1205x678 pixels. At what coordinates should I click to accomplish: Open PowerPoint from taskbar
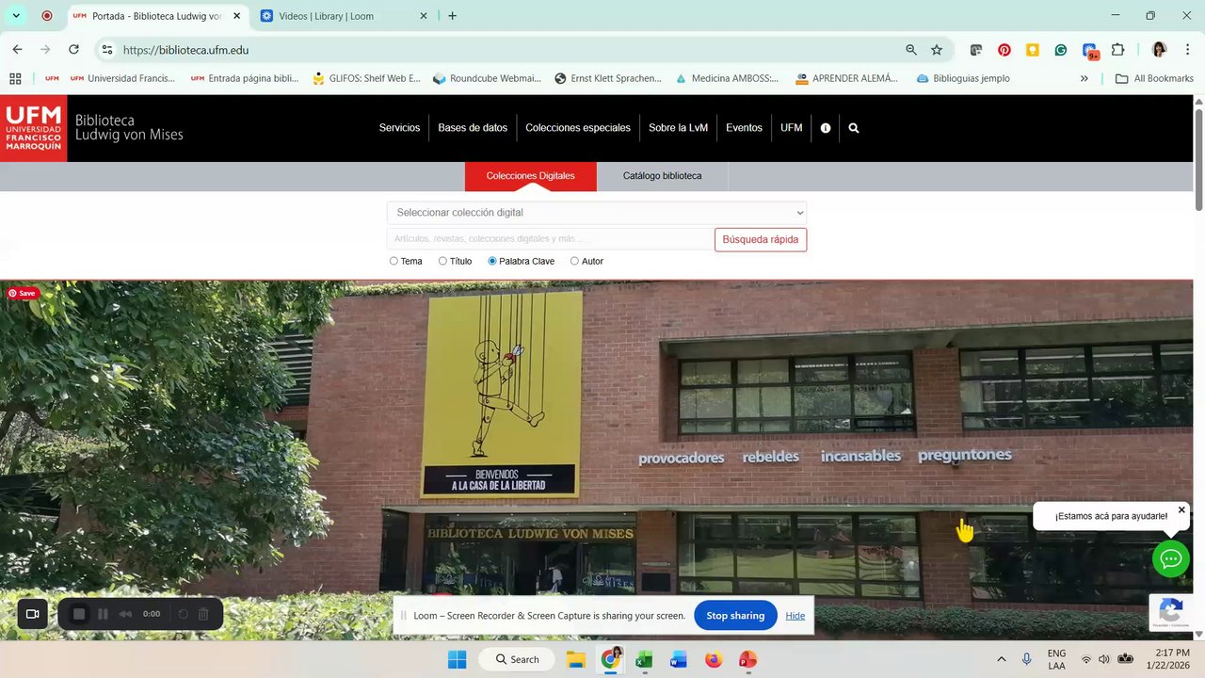tap(748, 659)
